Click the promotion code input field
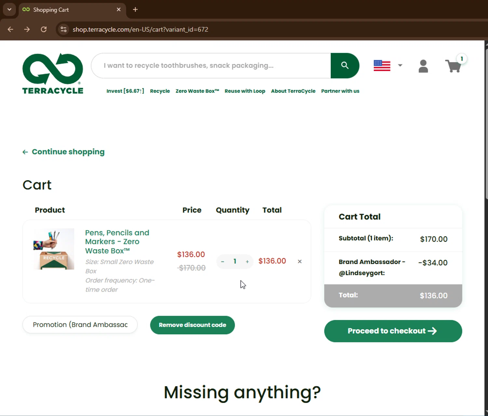 click(x=80, y=325)
